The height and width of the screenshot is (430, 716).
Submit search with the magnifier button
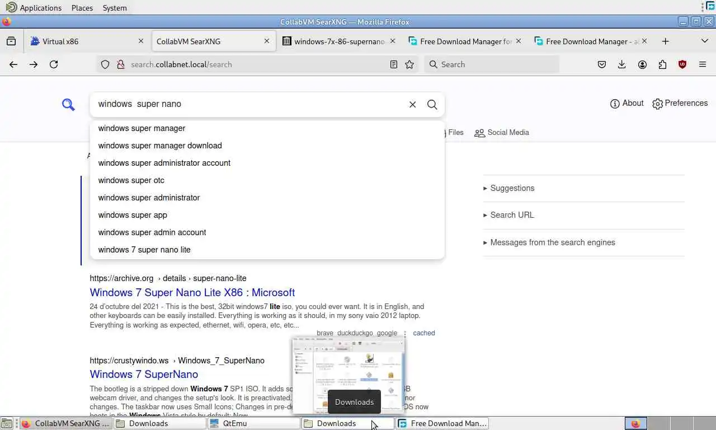pos(432,104)
